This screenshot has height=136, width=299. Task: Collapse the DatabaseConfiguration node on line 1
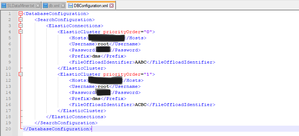[x=20, y=14]
